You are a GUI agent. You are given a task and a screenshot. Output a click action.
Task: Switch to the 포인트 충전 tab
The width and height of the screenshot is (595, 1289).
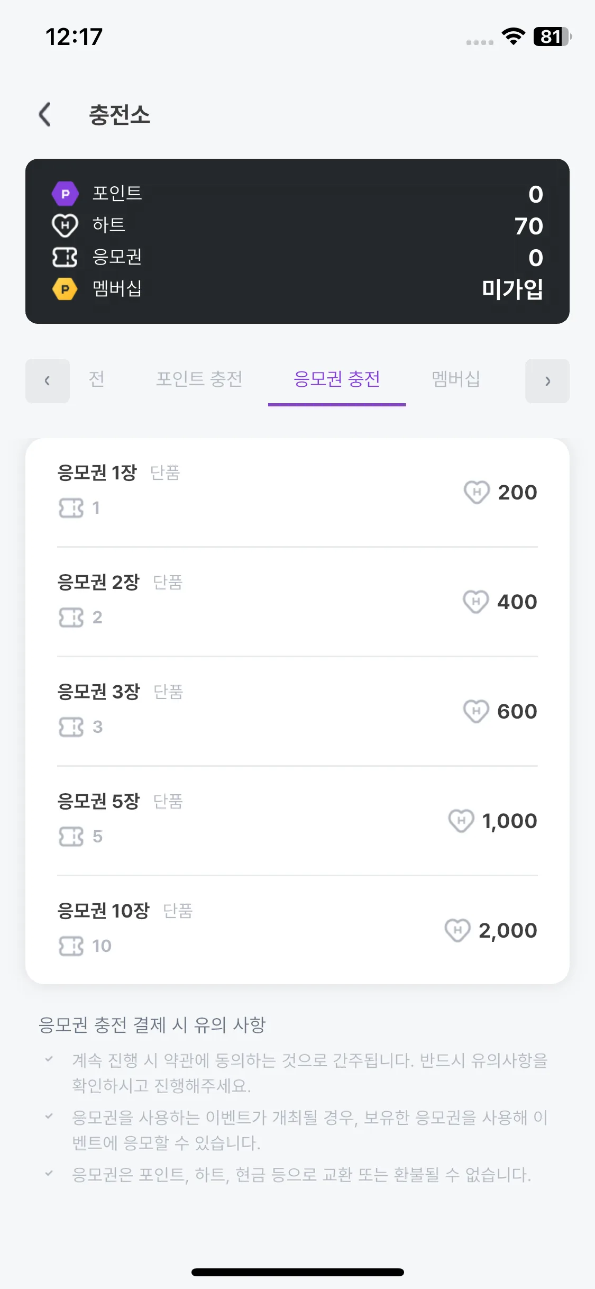point(199,379)
